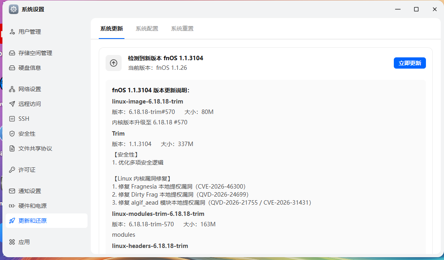Open the SSH settings page
This screenshot has height=260, width=444.
click(47, 119)
